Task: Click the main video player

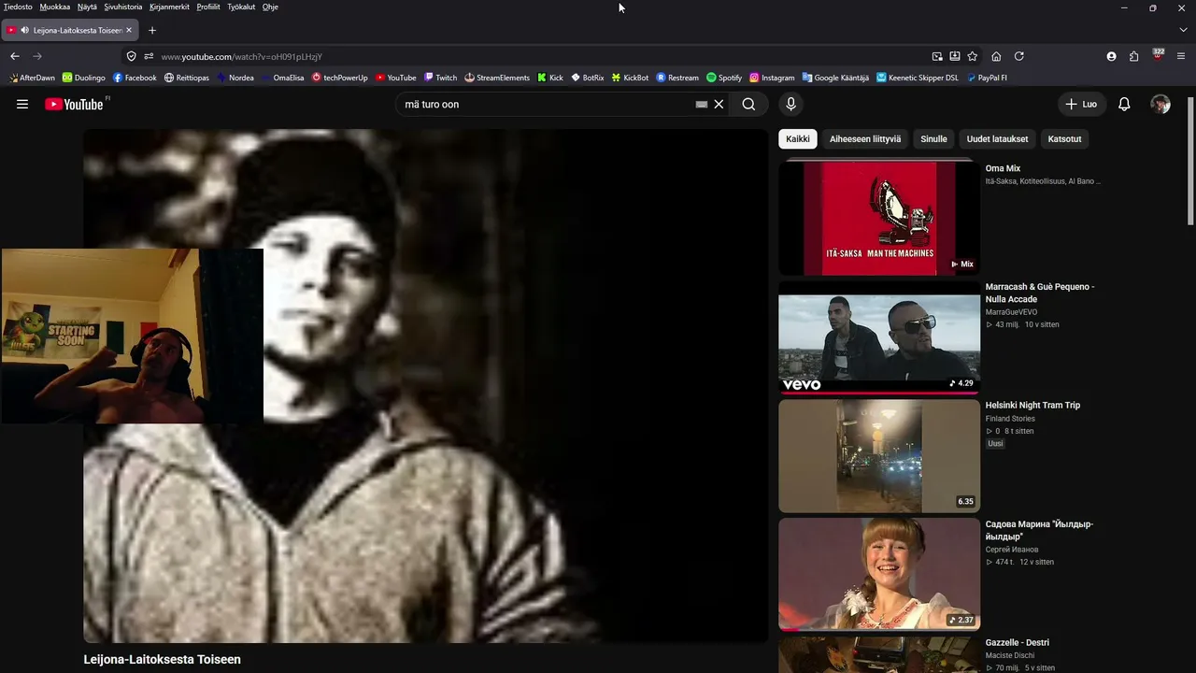Action: point(426,386)
